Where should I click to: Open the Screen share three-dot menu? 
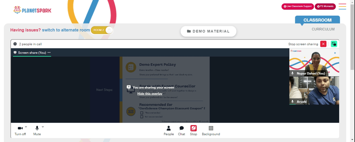49,53
